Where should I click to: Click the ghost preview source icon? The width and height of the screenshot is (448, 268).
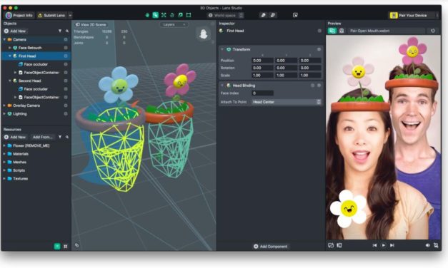(x=342, y=31)
